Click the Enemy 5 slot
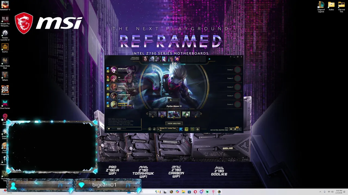The image size is (348, 195). [x=238, y=104]
